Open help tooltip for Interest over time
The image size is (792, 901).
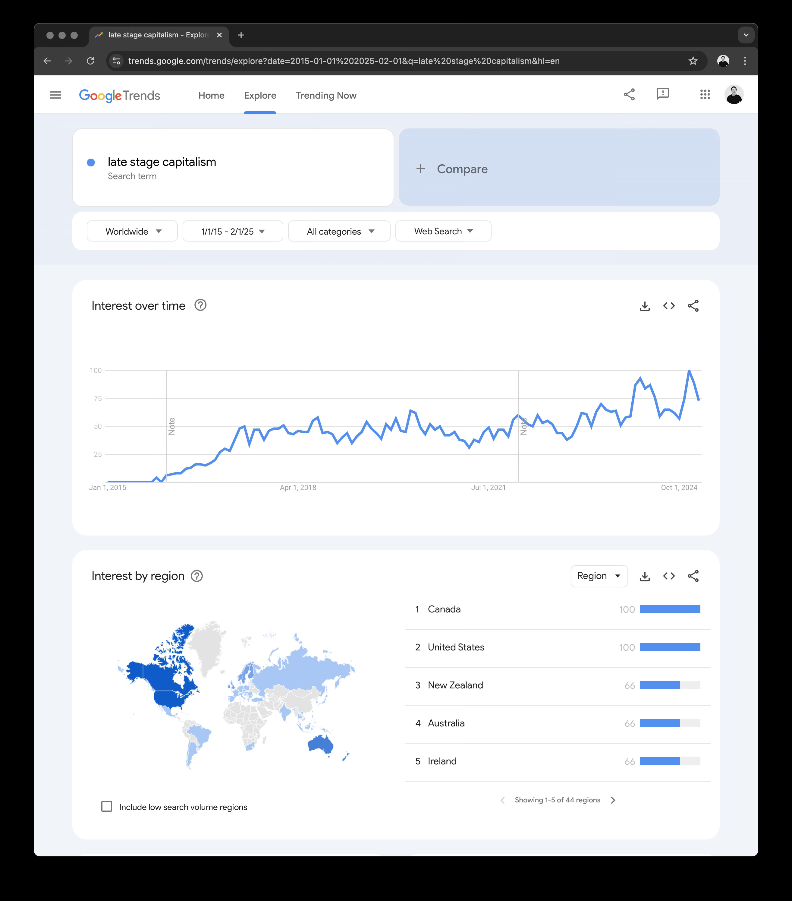pyautogui.click(x=200, y=305)
